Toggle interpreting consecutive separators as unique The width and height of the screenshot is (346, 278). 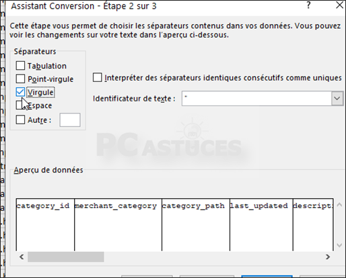98,77
